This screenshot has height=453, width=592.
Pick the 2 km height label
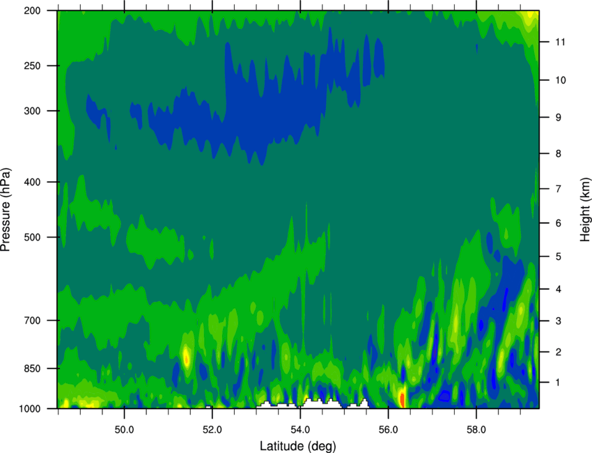(559, 352)
